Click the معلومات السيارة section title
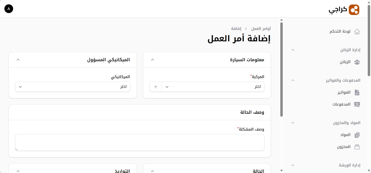 247,60
